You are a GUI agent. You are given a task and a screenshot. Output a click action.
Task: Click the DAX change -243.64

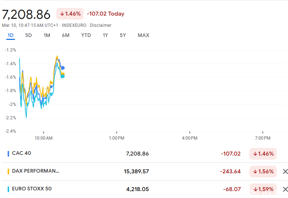[230, 172]
